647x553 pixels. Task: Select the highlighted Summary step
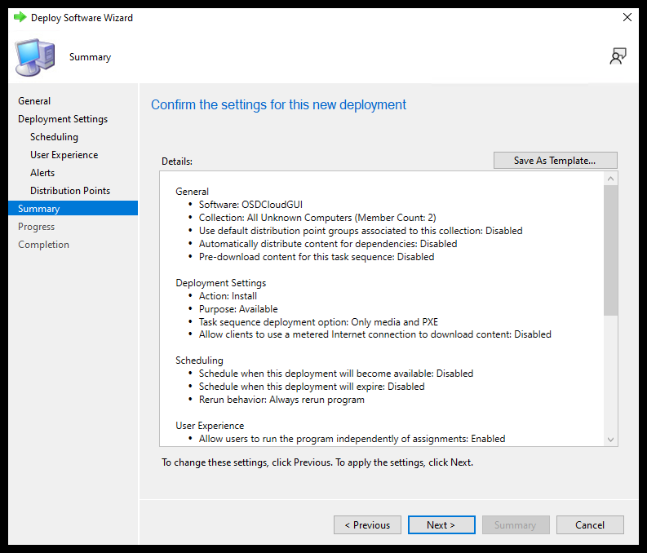coord(39,209)
